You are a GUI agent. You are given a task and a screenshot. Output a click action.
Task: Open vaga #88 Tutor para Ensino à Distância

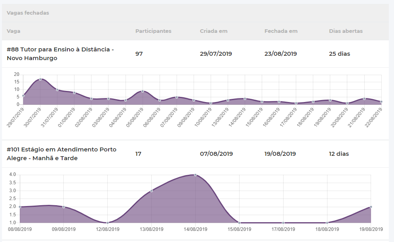pos(60,54)
